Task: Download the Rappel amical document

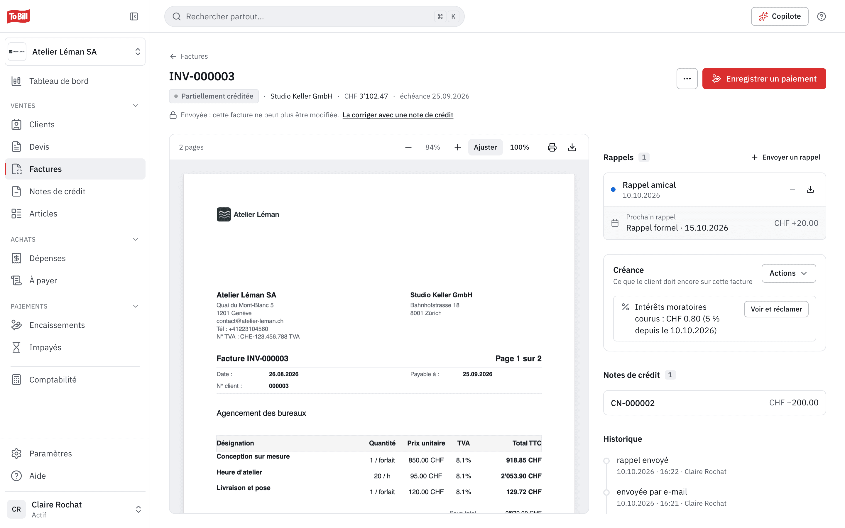Action: click(810, 189)
